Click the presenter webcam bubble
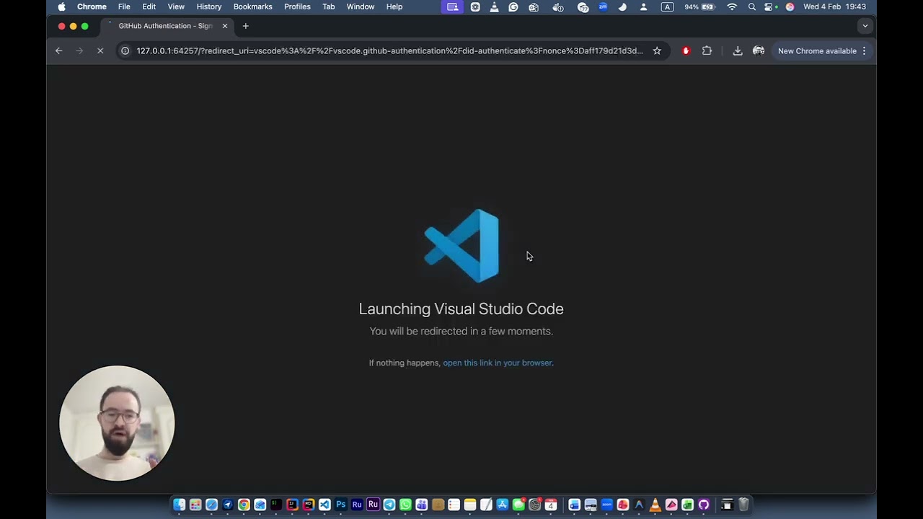The height and width of the screenshot is (519, 923). click(117, 423)
